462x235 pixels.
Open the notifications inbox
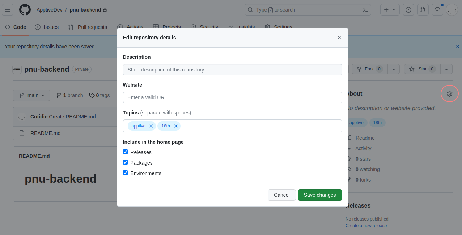pos(437,10)
